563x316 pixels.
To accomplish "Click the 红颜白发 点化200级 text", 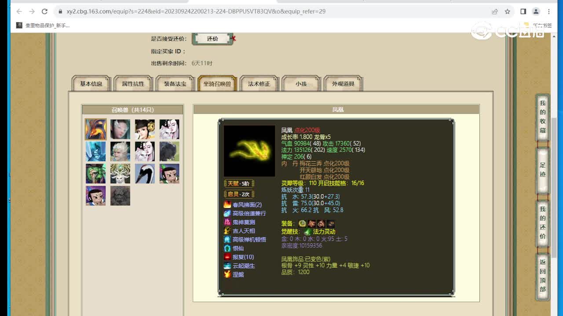I will 325,177.
